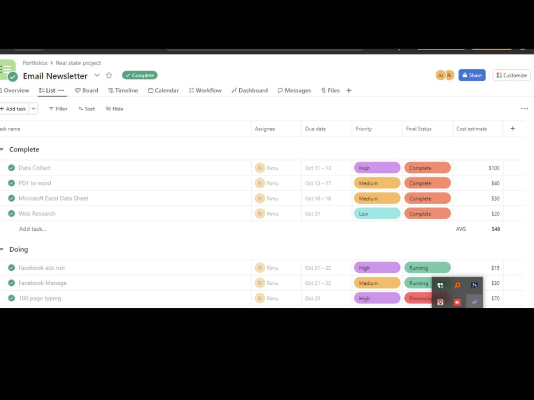Collapse the Doing section
Viewport: 534px width, 400px height.
click(x=2, y=249)
